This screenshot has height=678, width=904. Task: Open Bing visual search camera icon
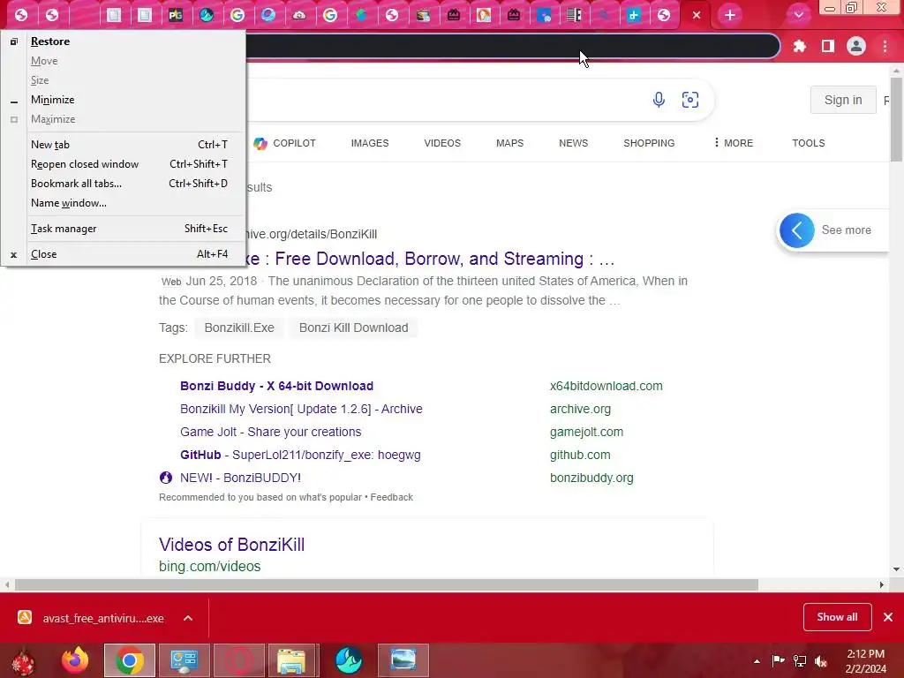click(690, 100)
